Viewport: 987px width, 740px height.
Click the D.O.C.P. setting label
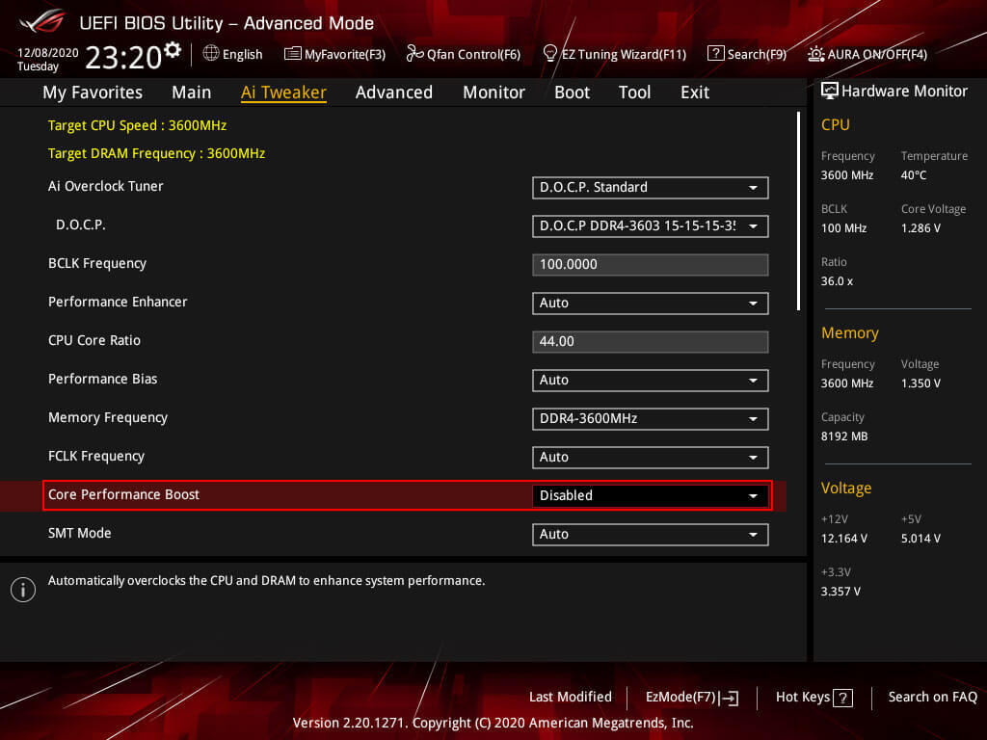(x=81, y=225)
